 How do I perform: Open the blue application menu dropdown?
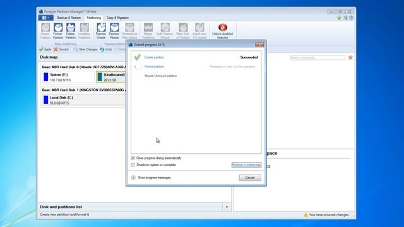[x=46, y=18]
